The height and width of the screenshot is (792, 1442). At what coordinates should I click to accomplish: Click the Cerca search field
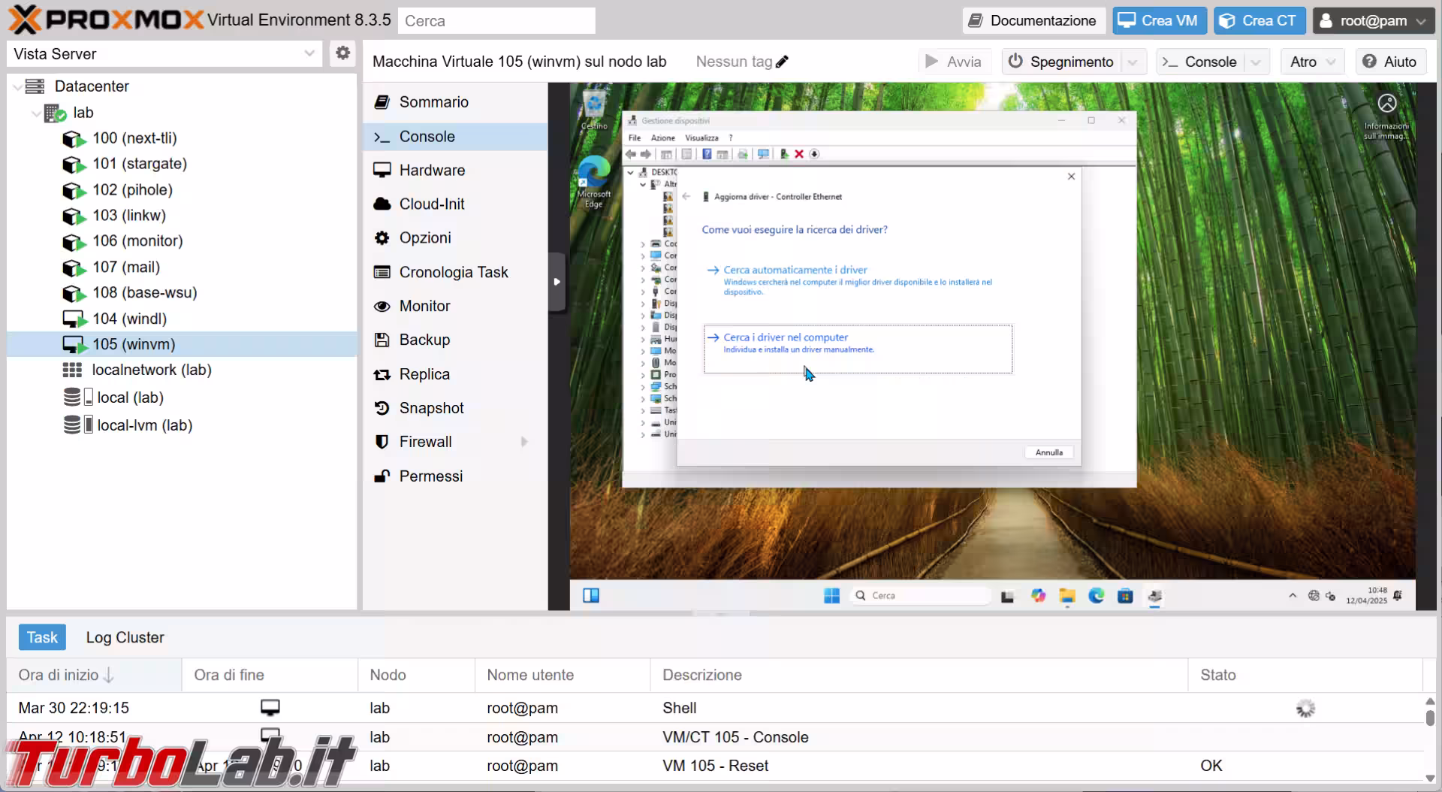(x=496, y=21)
